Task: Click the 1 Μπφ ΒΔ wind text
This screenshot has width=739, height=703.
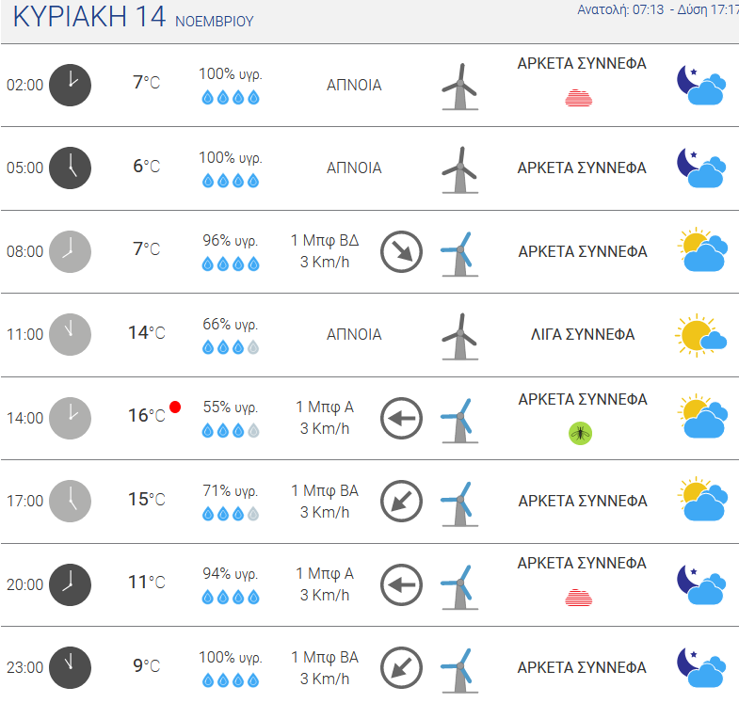Action: point(325,240)
